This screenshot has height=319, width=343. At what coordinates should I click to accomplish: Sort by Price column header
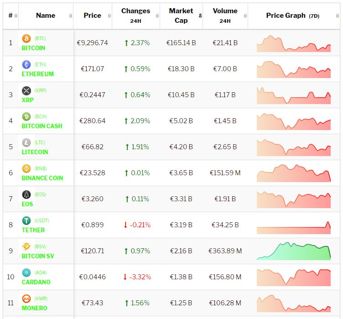coord(92,16)
